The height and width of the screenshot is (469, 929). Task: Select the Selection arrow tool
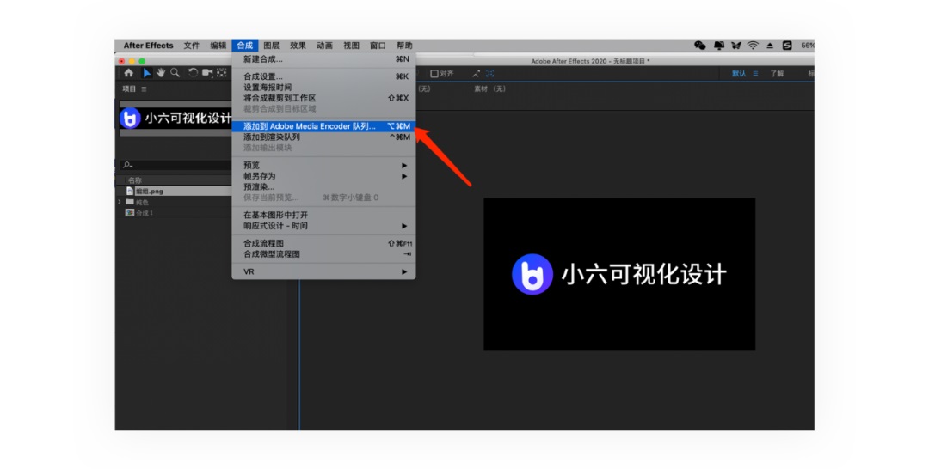click(x=146, y=73)
